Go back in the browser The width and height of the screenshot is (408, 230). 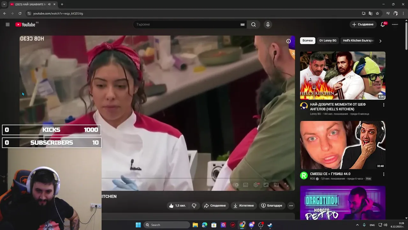click(4, 13)
